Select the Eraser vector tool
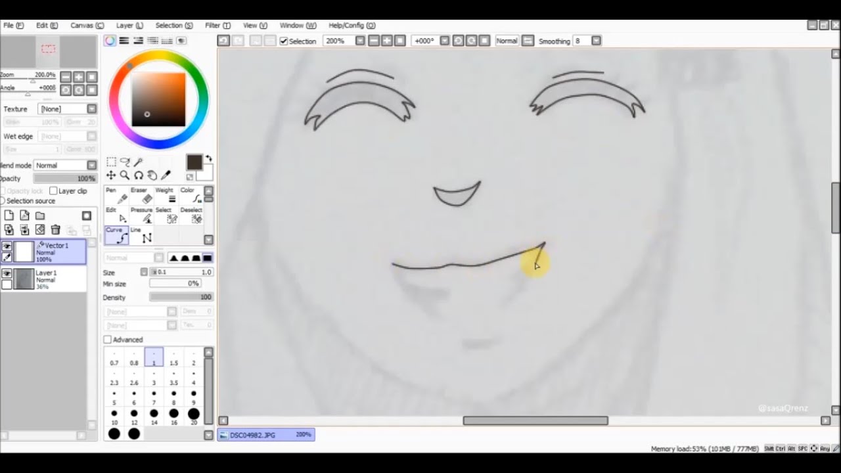The image size is (841, 473). pyautogui.click(x=141, y=195)
